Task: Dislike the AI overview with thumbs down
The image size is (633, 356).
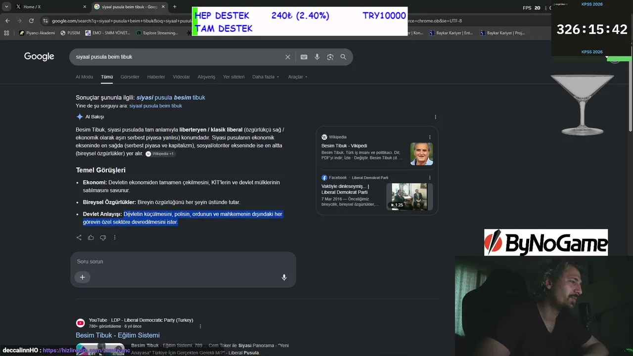Action: pos(103,237)
